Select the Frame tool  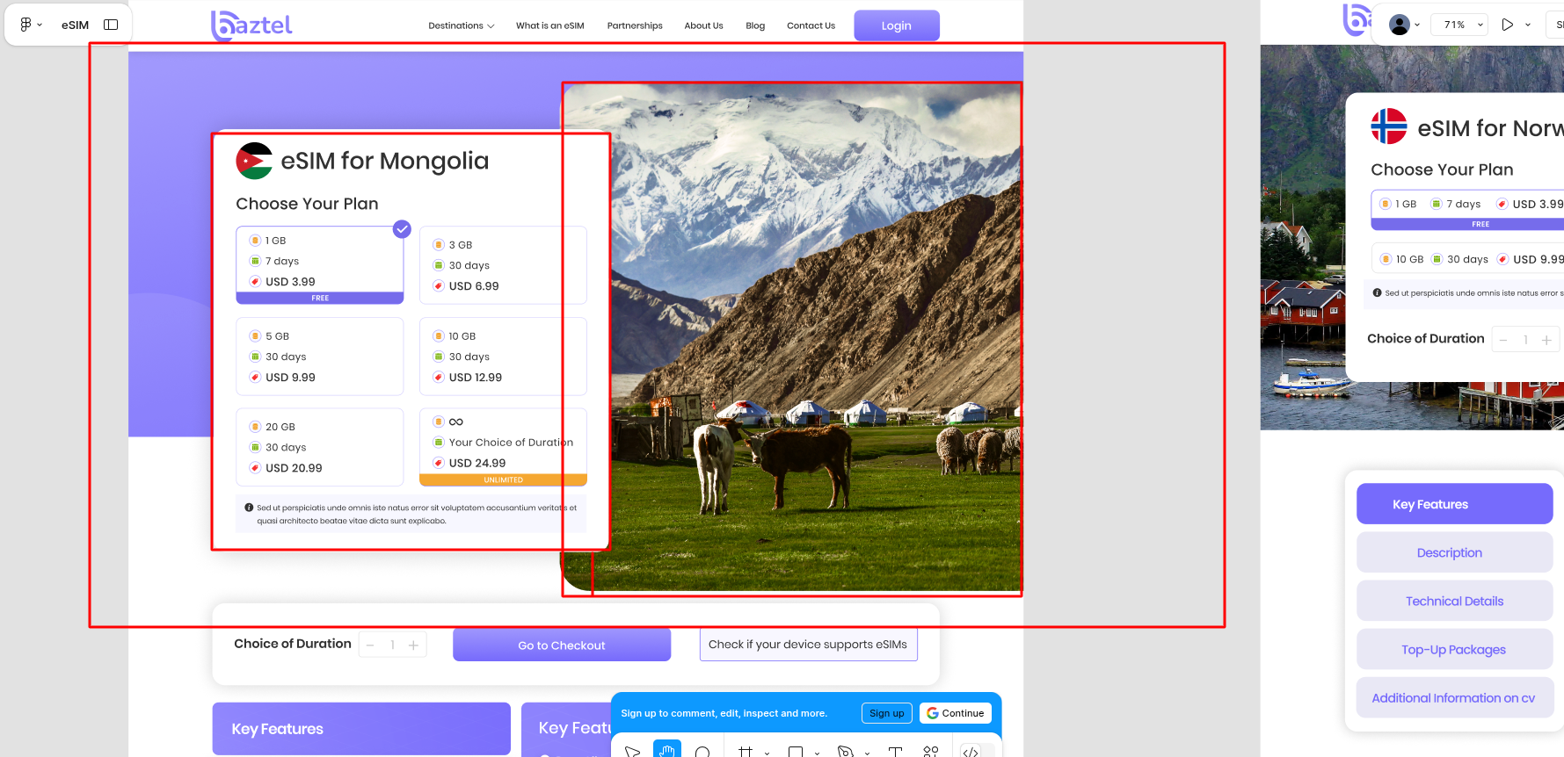point(746,752)
